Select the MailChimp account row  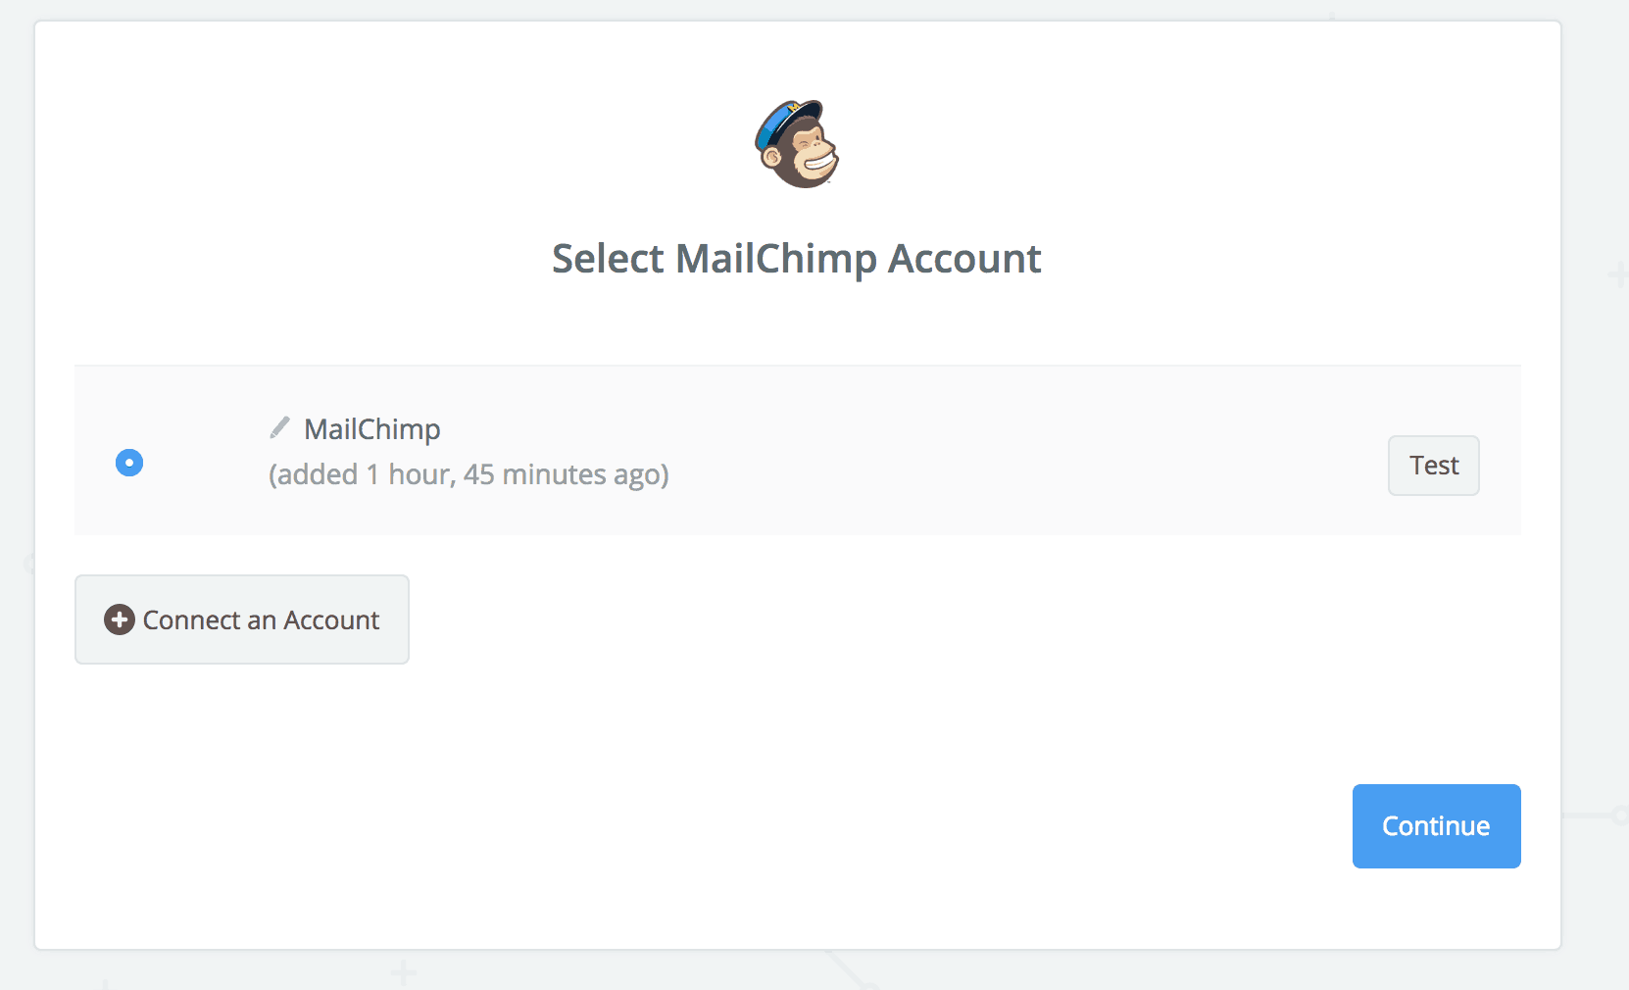pyautogui.click(x=798, y=451)
